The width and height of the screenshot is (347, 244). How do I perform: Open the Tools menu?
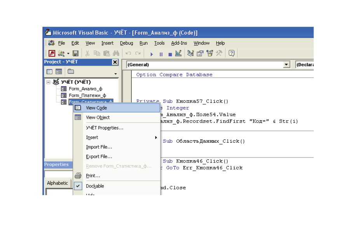click(159, 43)
